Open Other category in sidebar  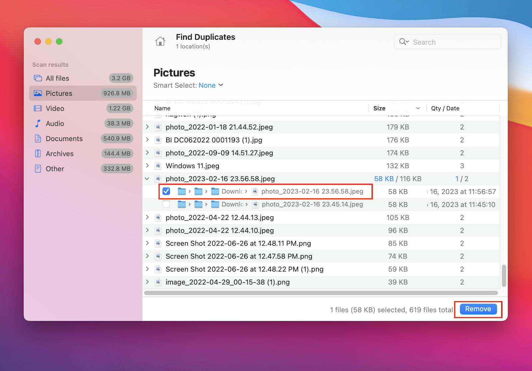(83, 169)
